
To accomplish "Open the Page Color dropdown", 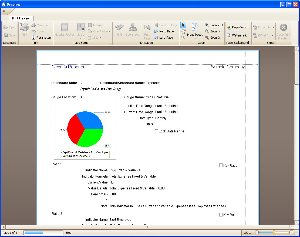I will pos(237,27).
